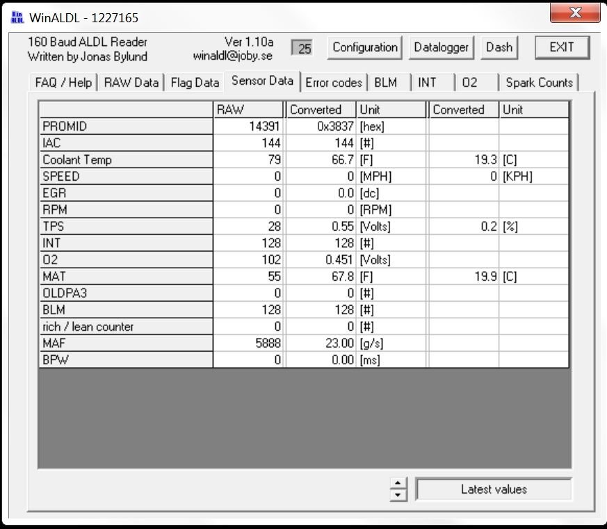Open the Configuration dialog

365,47
